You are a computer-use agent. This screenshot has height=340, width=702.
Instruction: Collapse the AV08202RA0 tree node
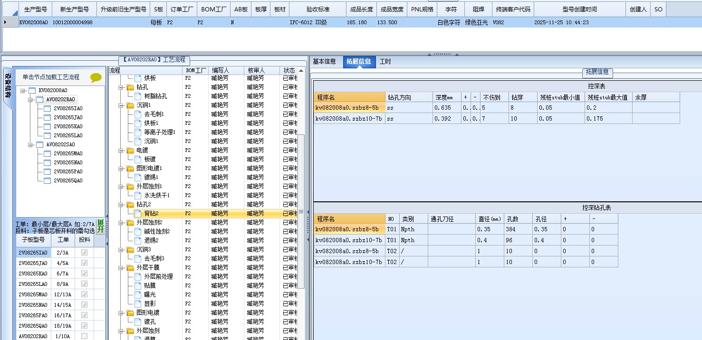30,99
